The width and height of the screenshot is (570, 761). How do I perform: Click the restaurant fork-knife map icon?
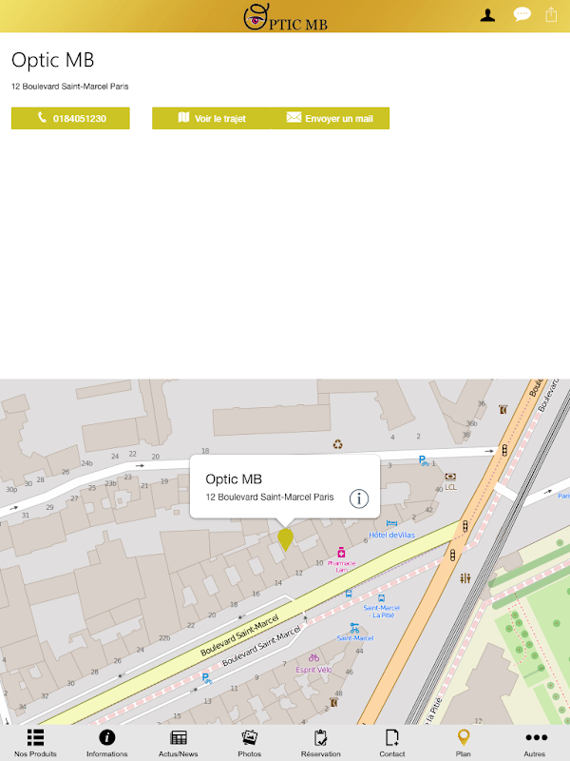click(x=465, y=578)
